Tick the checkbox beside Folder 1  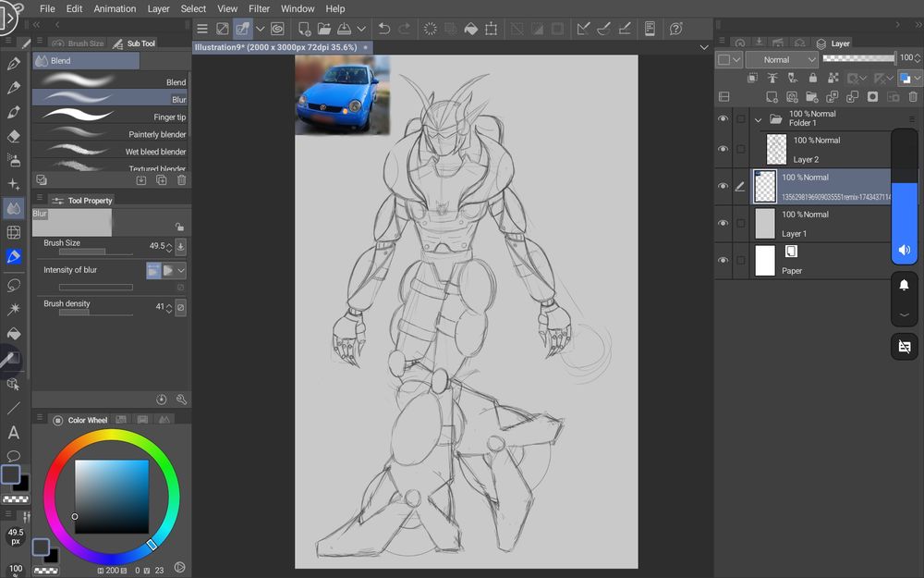[741, 119]
